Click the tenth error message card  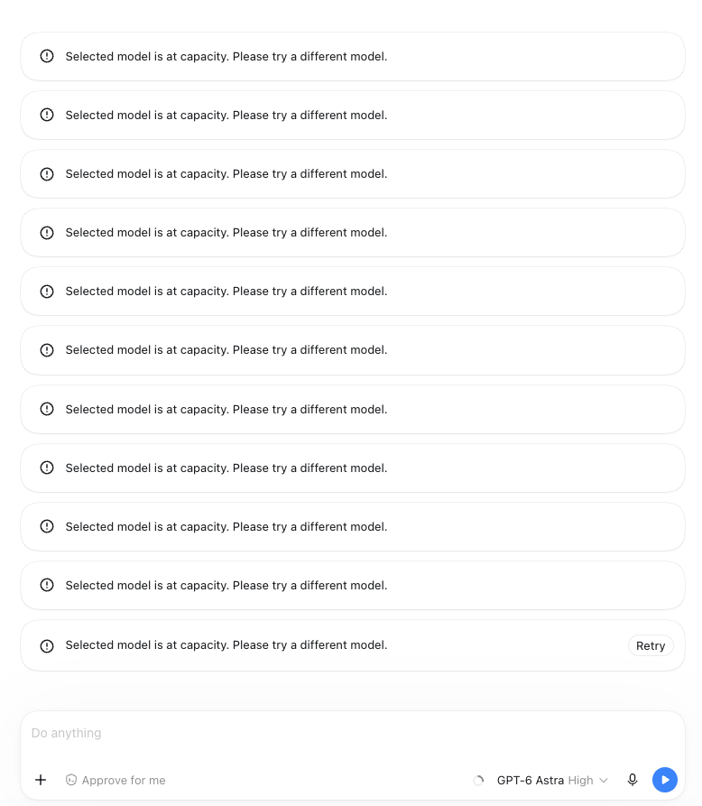353,586
